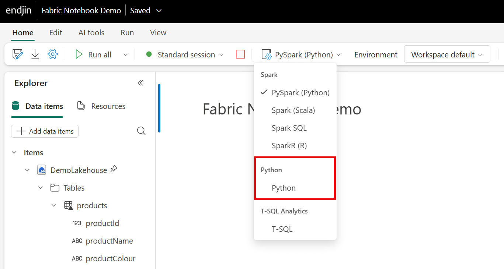Click the products table icon

(69, 206)
